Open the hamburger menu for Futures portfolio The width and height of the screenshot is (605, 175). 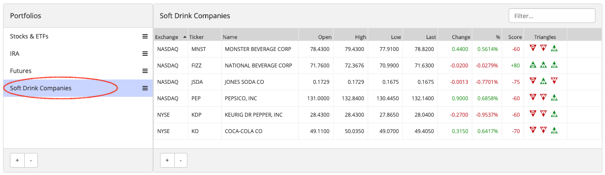(x=145, y=71)
